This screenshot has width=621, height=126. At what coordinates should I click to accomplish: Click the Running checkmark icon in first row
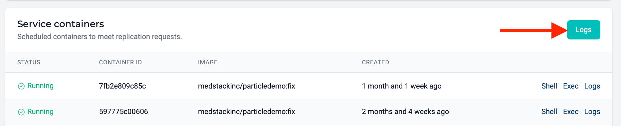pyautogui.click(x=21, y=86)
